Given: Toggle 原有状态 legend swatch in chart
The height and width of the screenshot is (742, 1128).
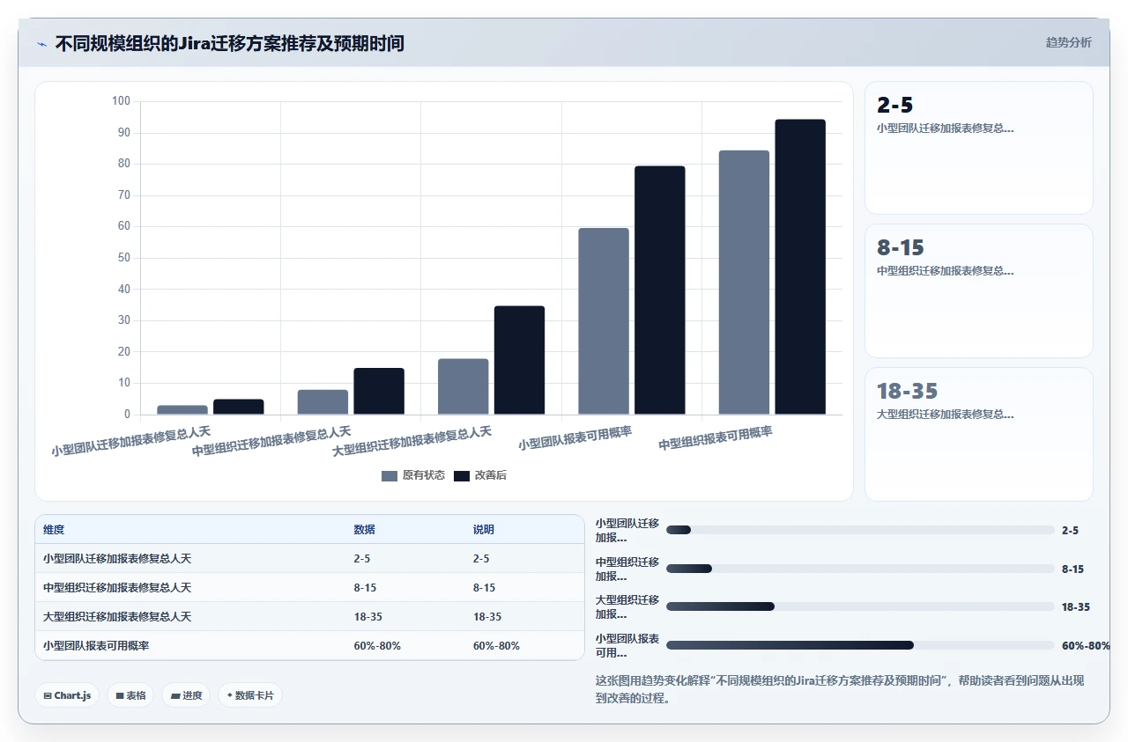Looking at the screenshot, I should (x=390, y=476).
